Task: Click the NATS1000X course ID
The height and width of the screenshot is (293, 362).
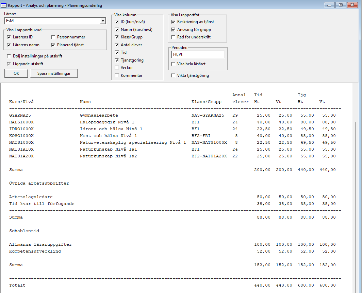Action: pos(21,142)
